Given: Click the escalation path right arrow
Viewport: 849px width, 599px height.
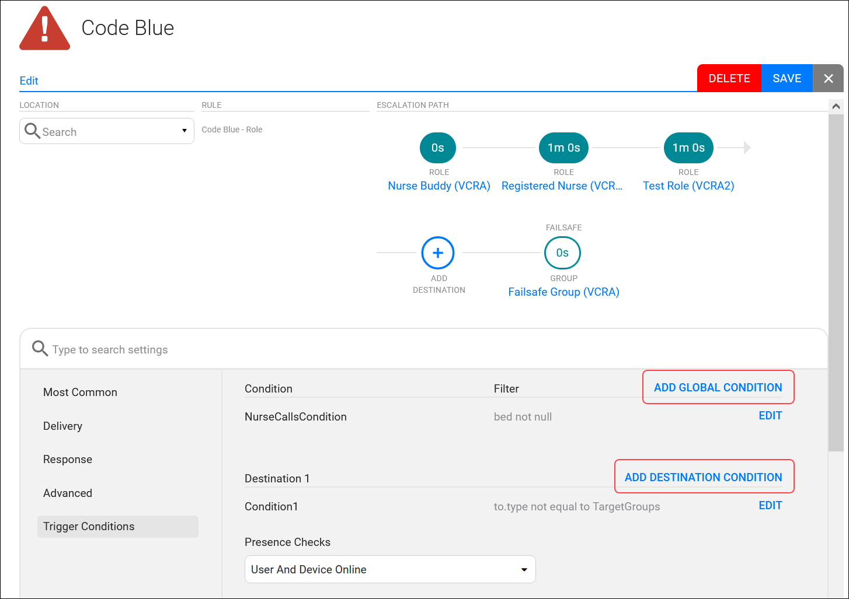Looking at the screenshot, I should [x=746, y=148].
